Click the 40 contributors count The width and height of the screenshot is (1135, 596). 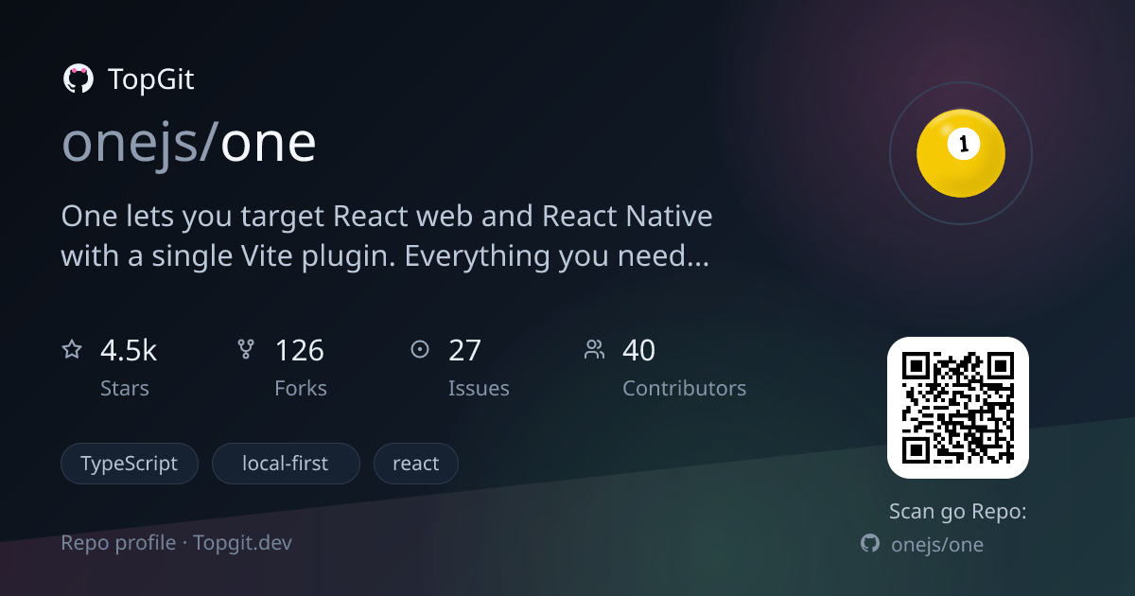639,351
